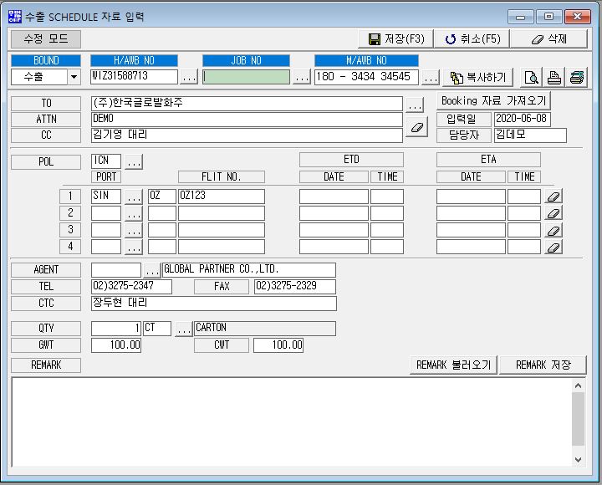The width and height of the screenshot is (602, 485).
Task: Click the GWT field 100.00
Action: [x=116, y=345]
